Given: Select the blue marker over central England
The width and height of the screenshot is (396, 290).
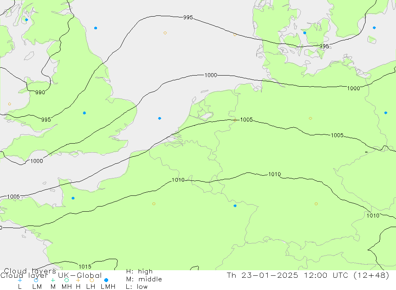Looking at the screenshot, I should pos(84,113).
